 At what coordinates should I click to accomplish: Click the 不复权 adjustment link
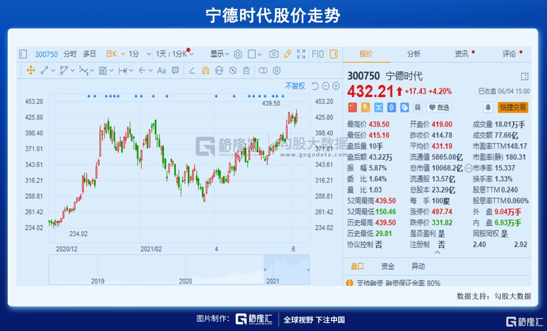[295, 86]
